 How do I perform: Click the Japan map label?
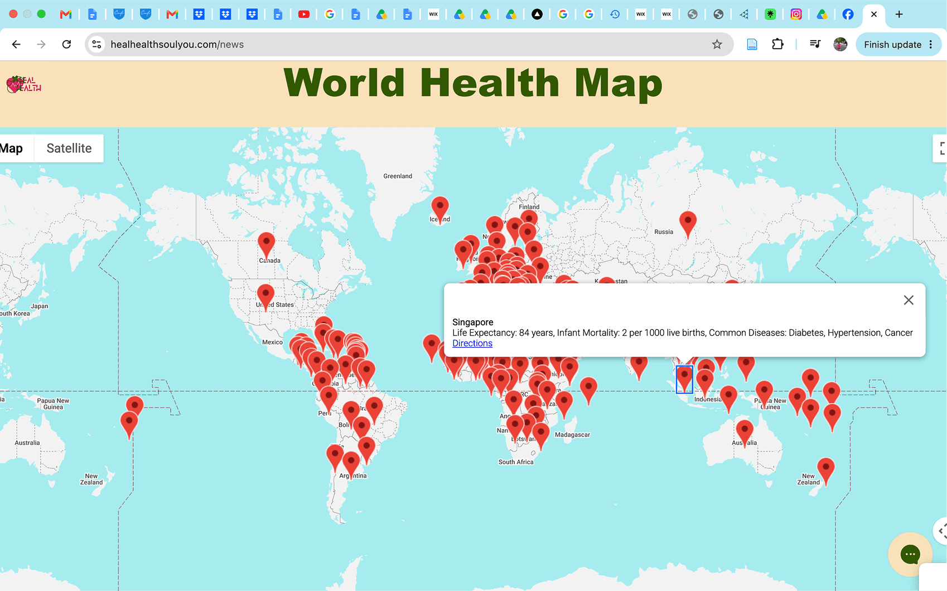(x=40, y=306)
